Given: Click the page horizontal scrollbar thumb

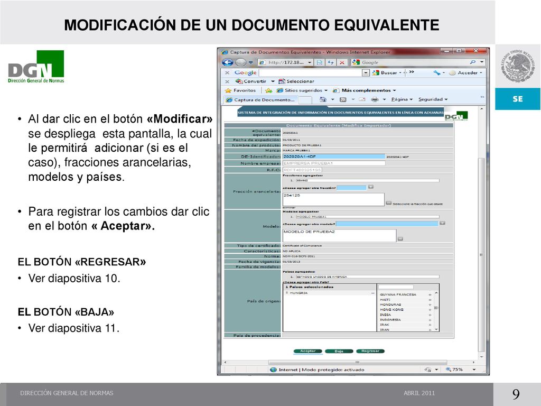Looking at the screenshot, I should 357,363.
